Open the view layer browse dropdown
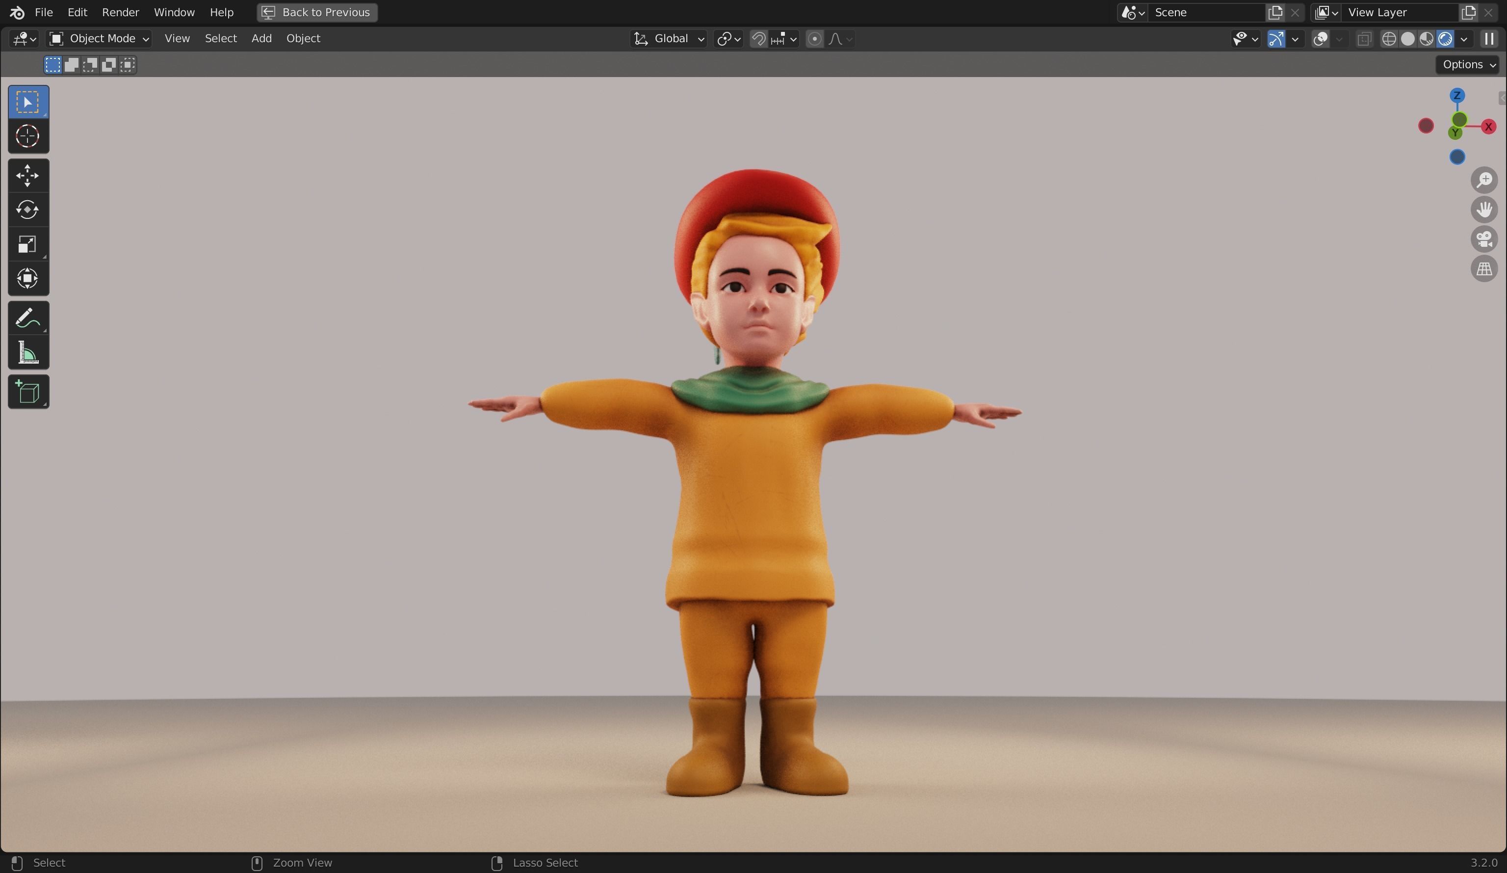Image resolution: width=1507 pixels, height=873 pixels. tap(1326, 12)
